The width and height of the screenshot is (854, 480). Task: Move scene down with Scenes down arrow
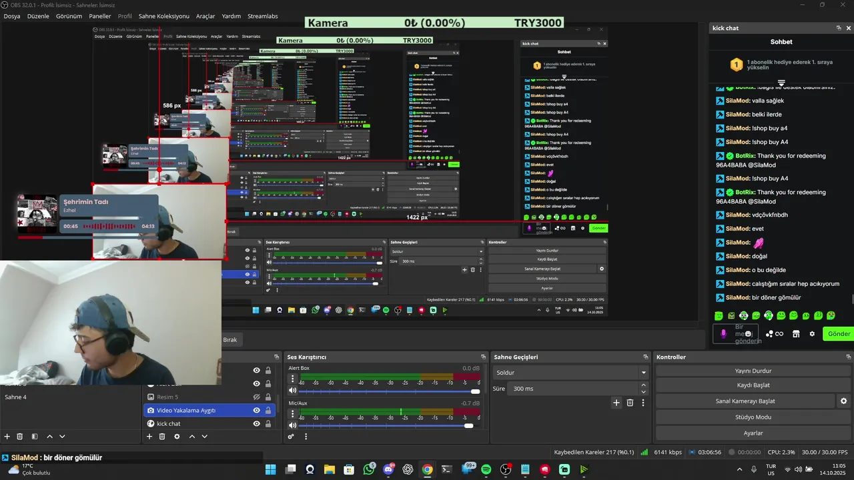coord(62,437)
